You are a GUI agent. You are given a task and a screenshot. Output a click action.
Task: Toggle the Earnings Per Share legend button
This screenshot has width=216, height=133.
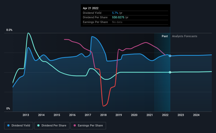[88, 126]
